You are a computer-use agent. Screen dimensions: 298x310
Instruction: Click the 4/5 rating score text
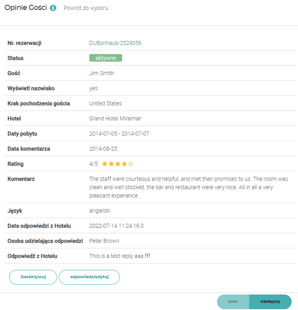94,164
